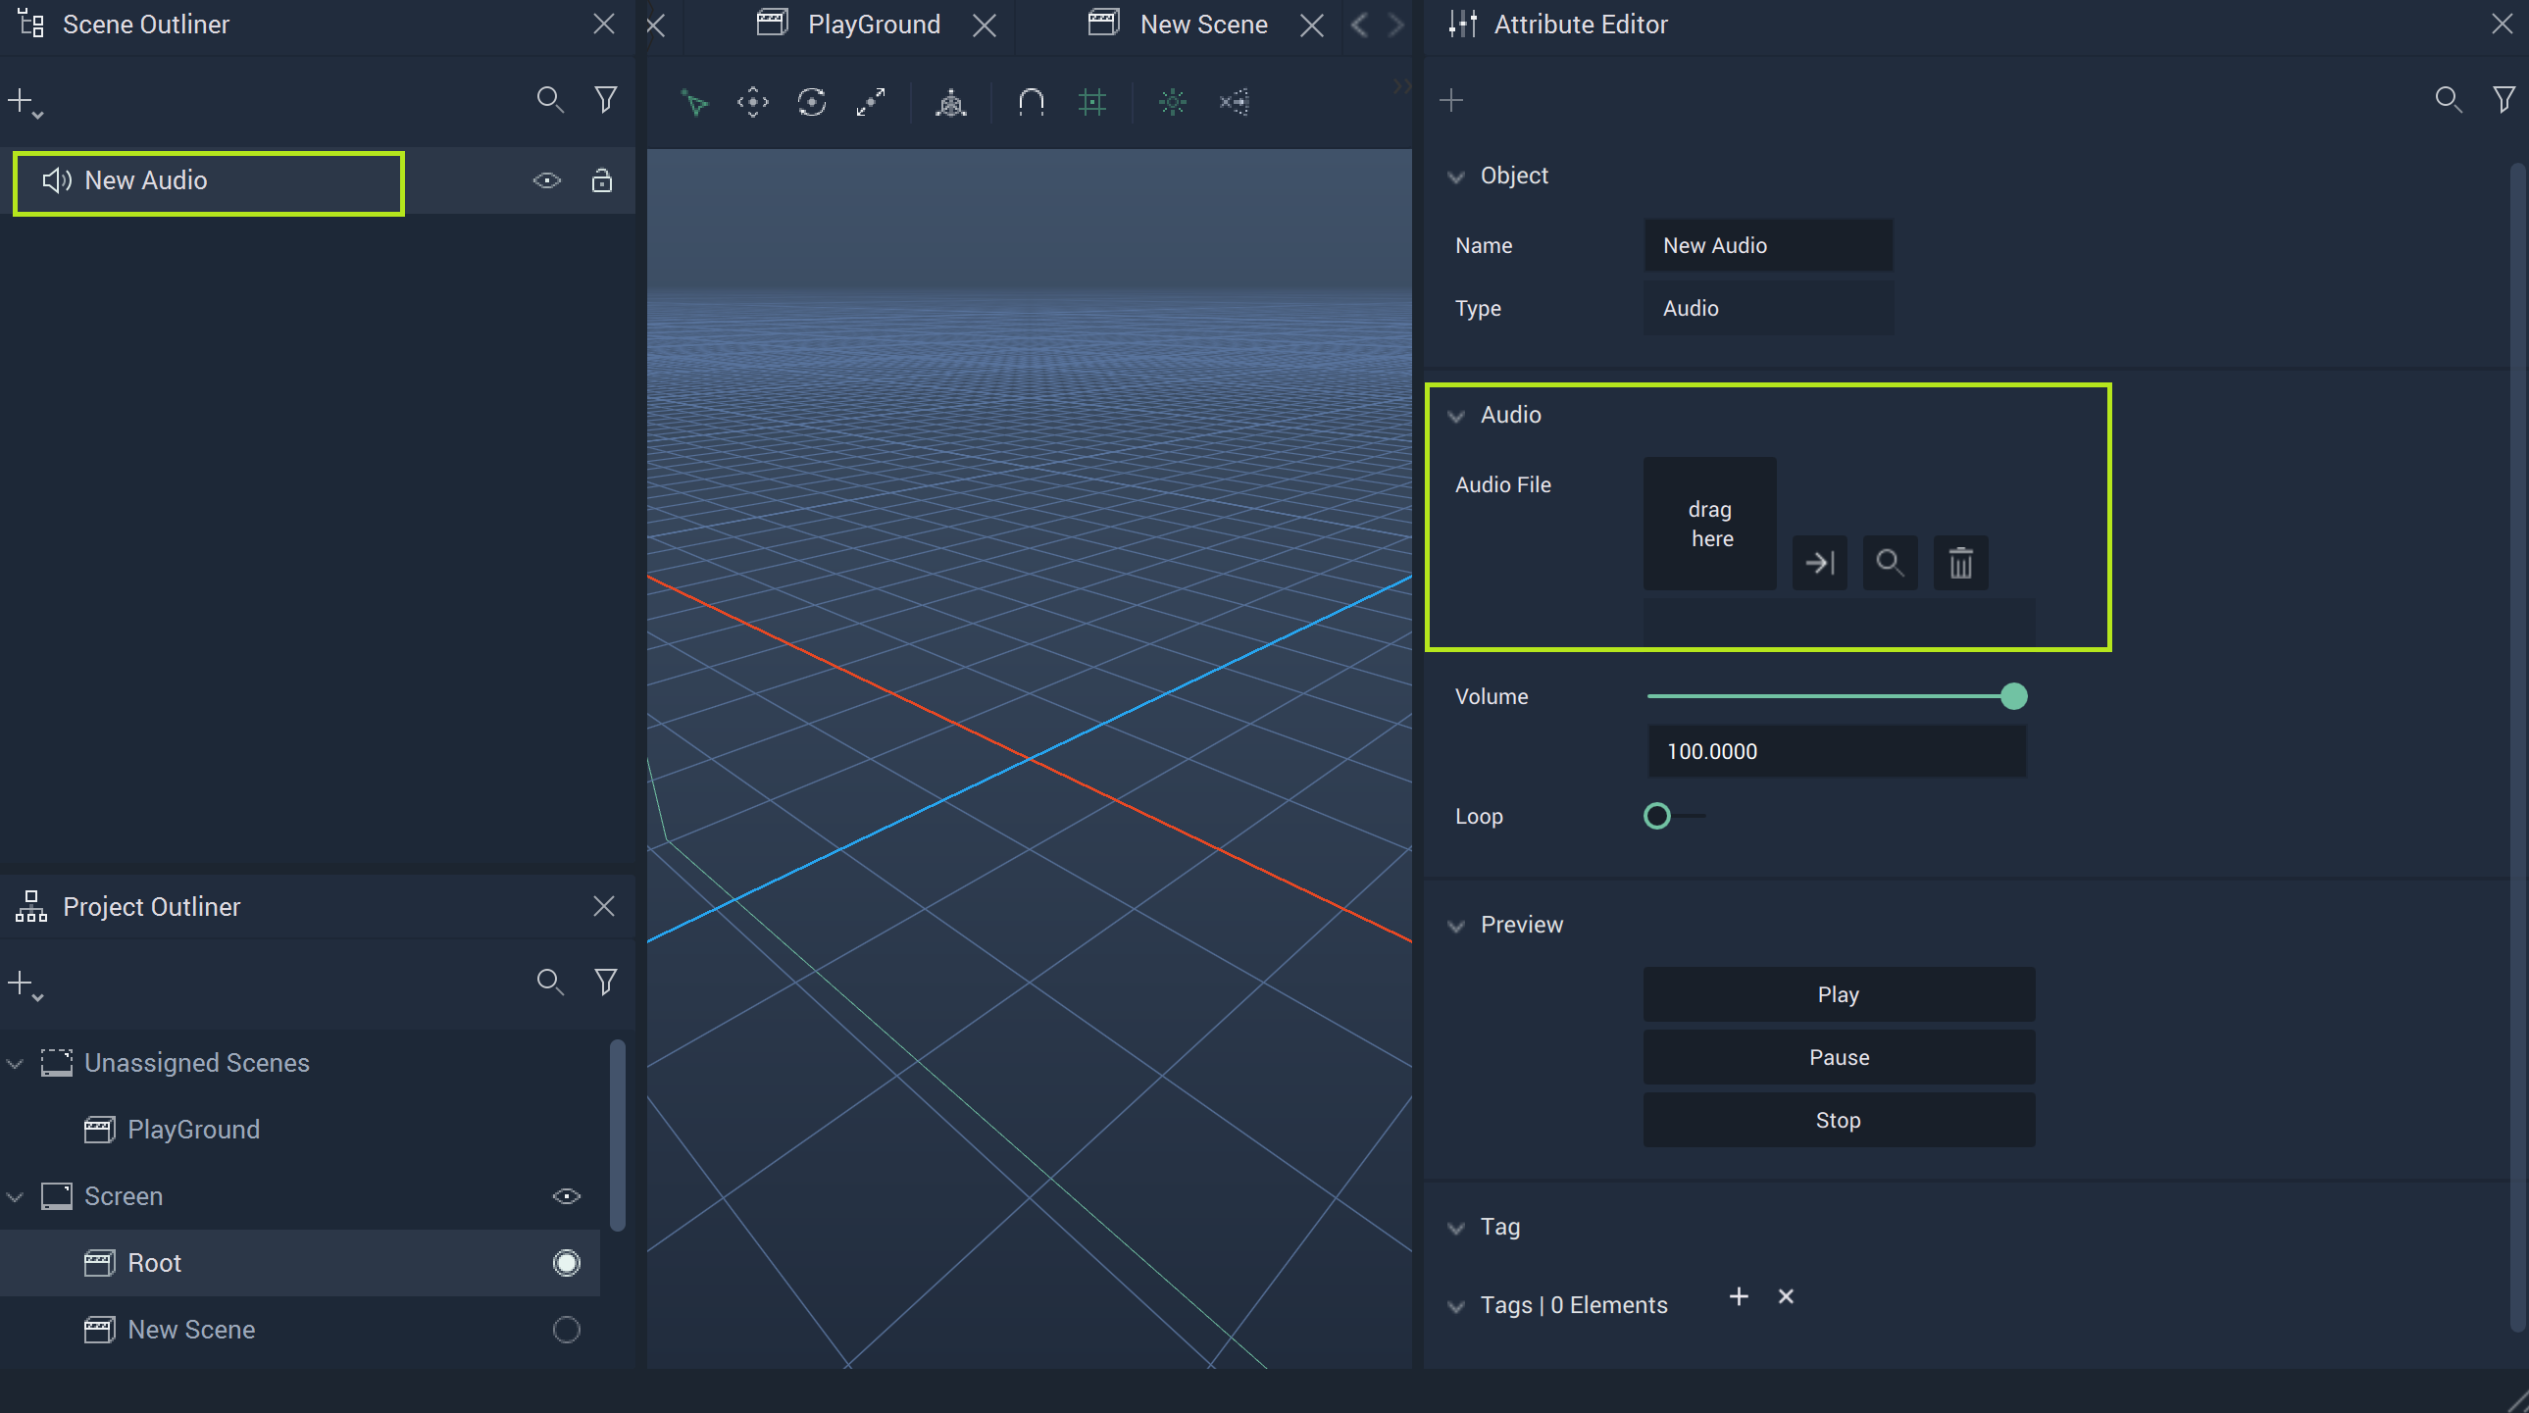Remove tag elements with the x icon
The width and height of the screenshot is (2529, 1413).
click(1786, 1296)
